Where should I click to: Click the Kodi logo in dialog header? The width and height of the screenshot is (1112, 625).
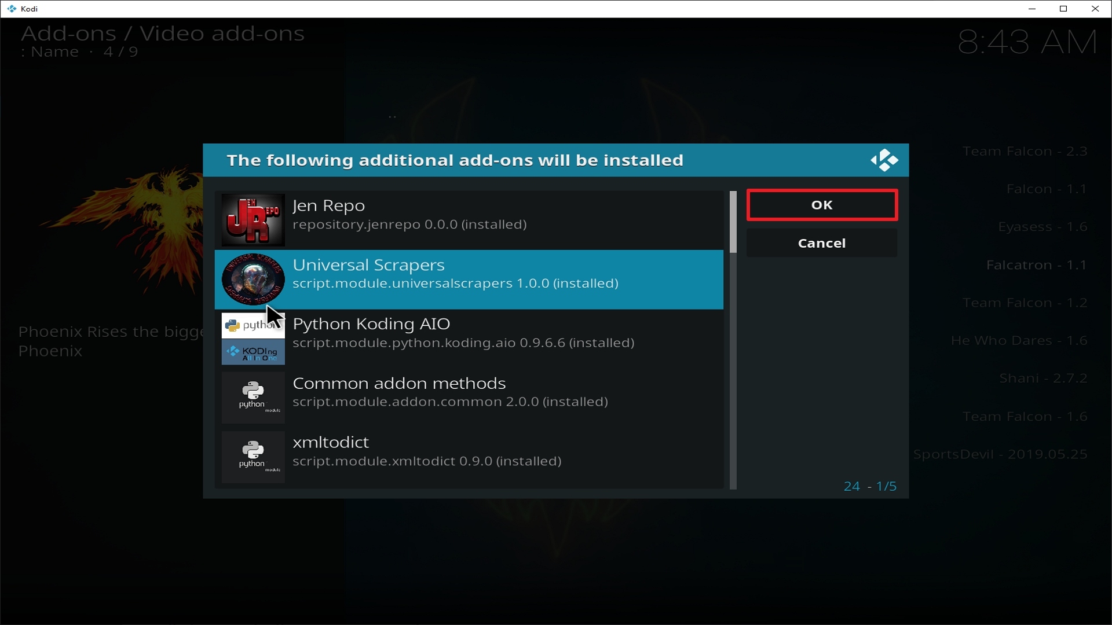(884, 160)
